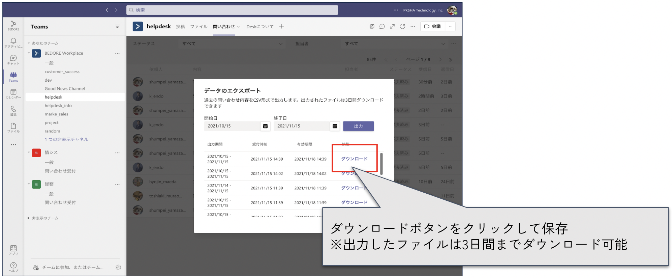Show the 1 つの非表示チャネル link
Viewport: 672px width, 278px height.
pyautogui.click(x=66, y=139)
